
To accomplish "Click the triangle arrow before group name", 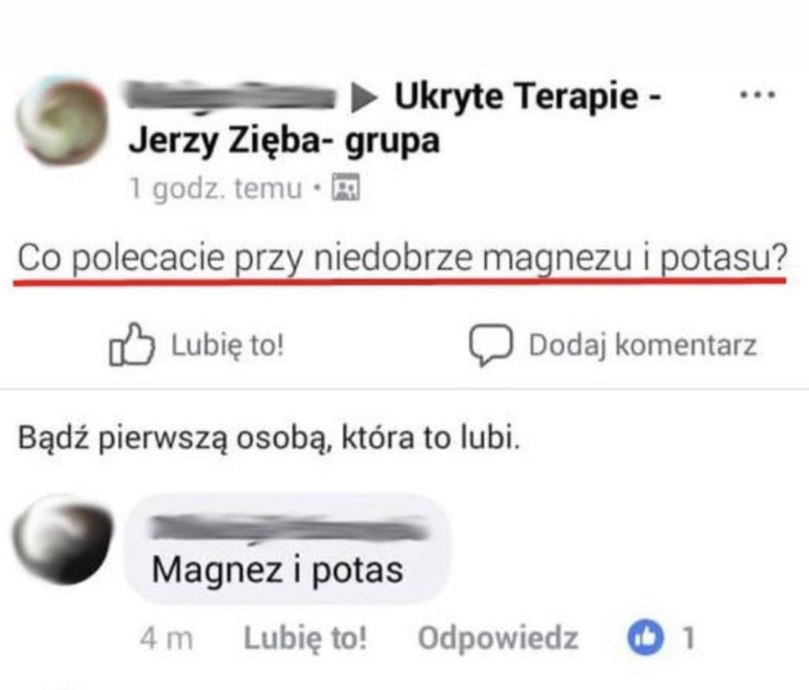I will [364, 98].
